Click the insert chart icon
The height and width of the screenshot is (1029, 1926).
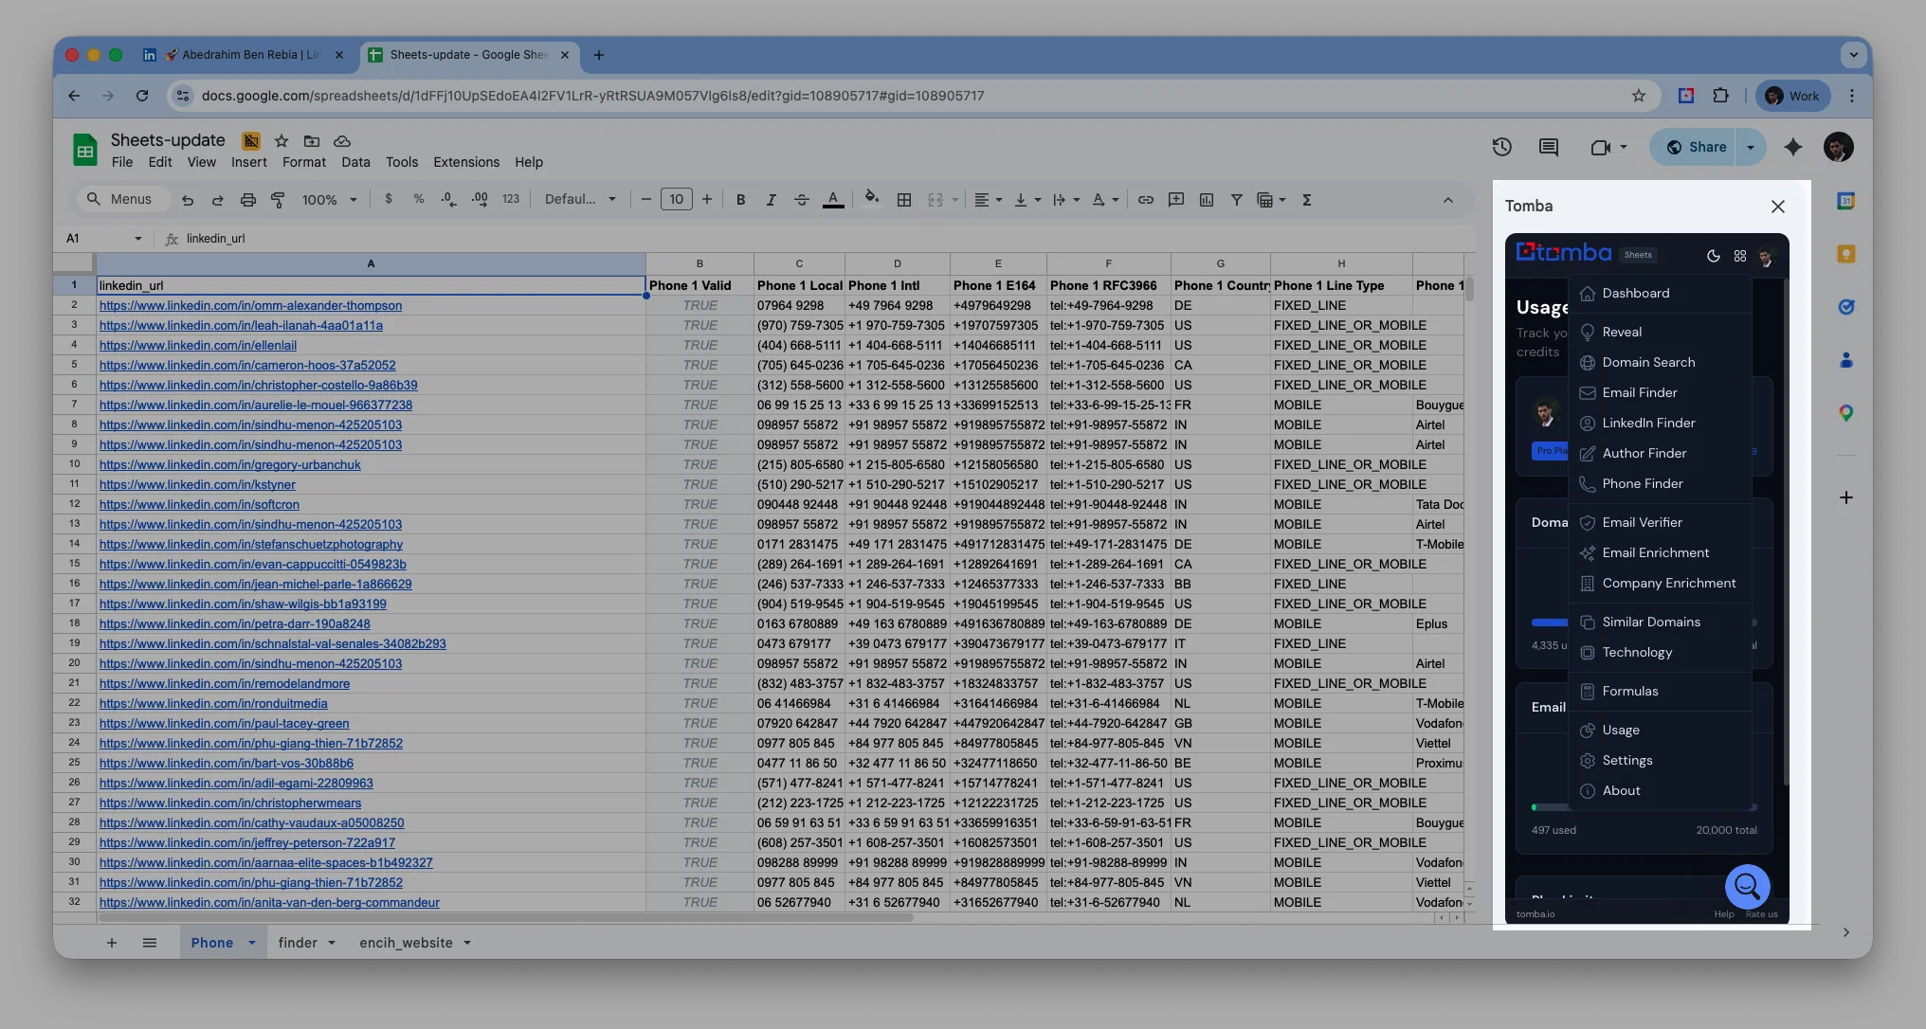pos(1206,200)
